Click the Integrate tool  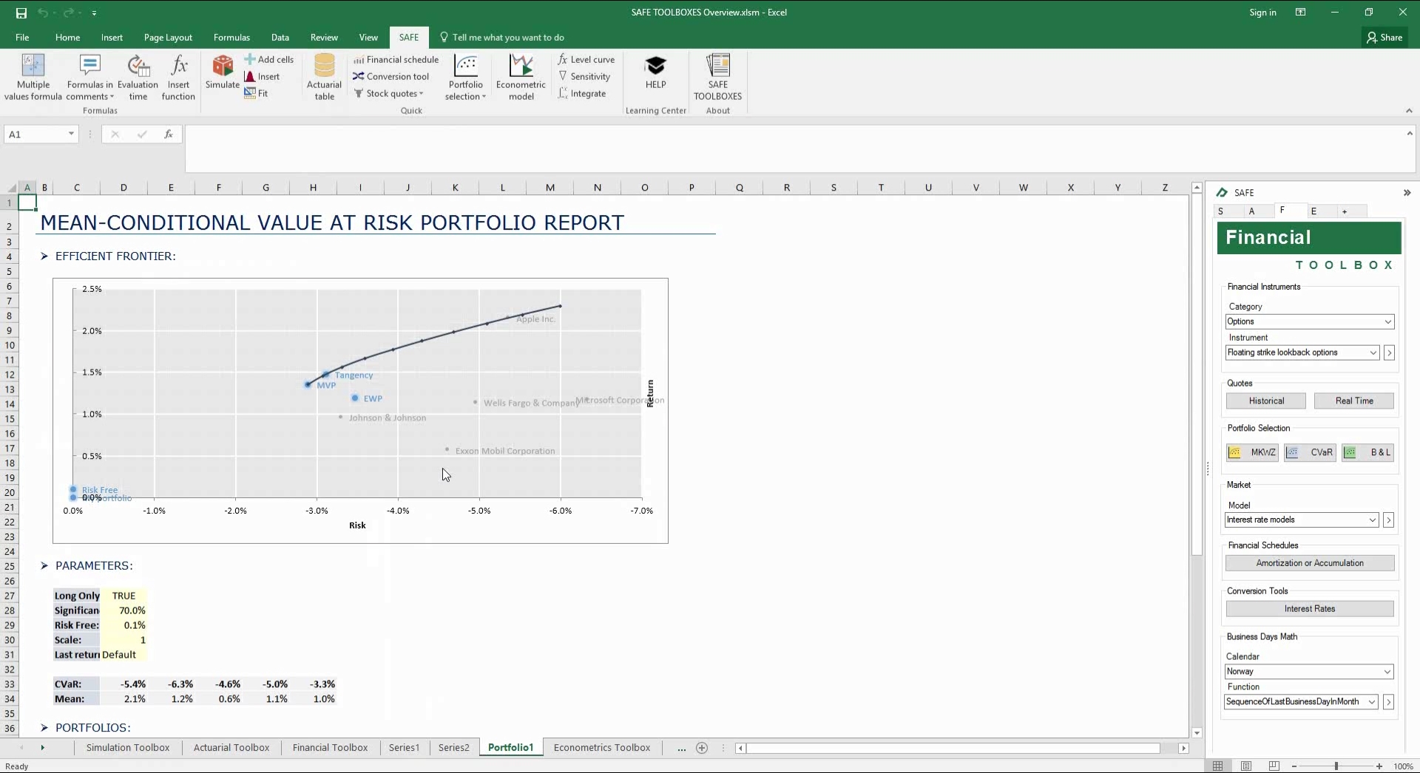582,93
